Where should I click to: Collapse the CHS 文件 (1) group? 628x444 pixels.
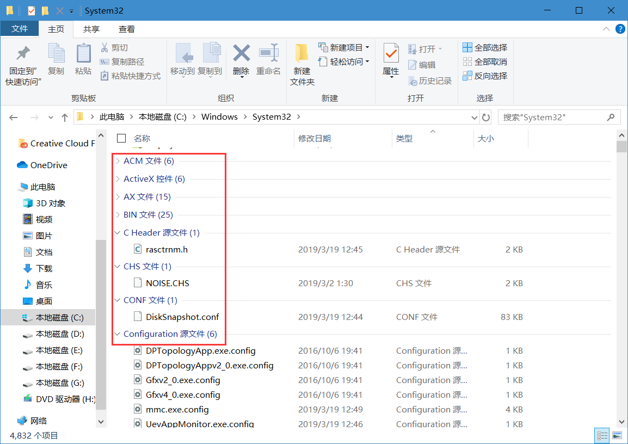click(118, 266)
